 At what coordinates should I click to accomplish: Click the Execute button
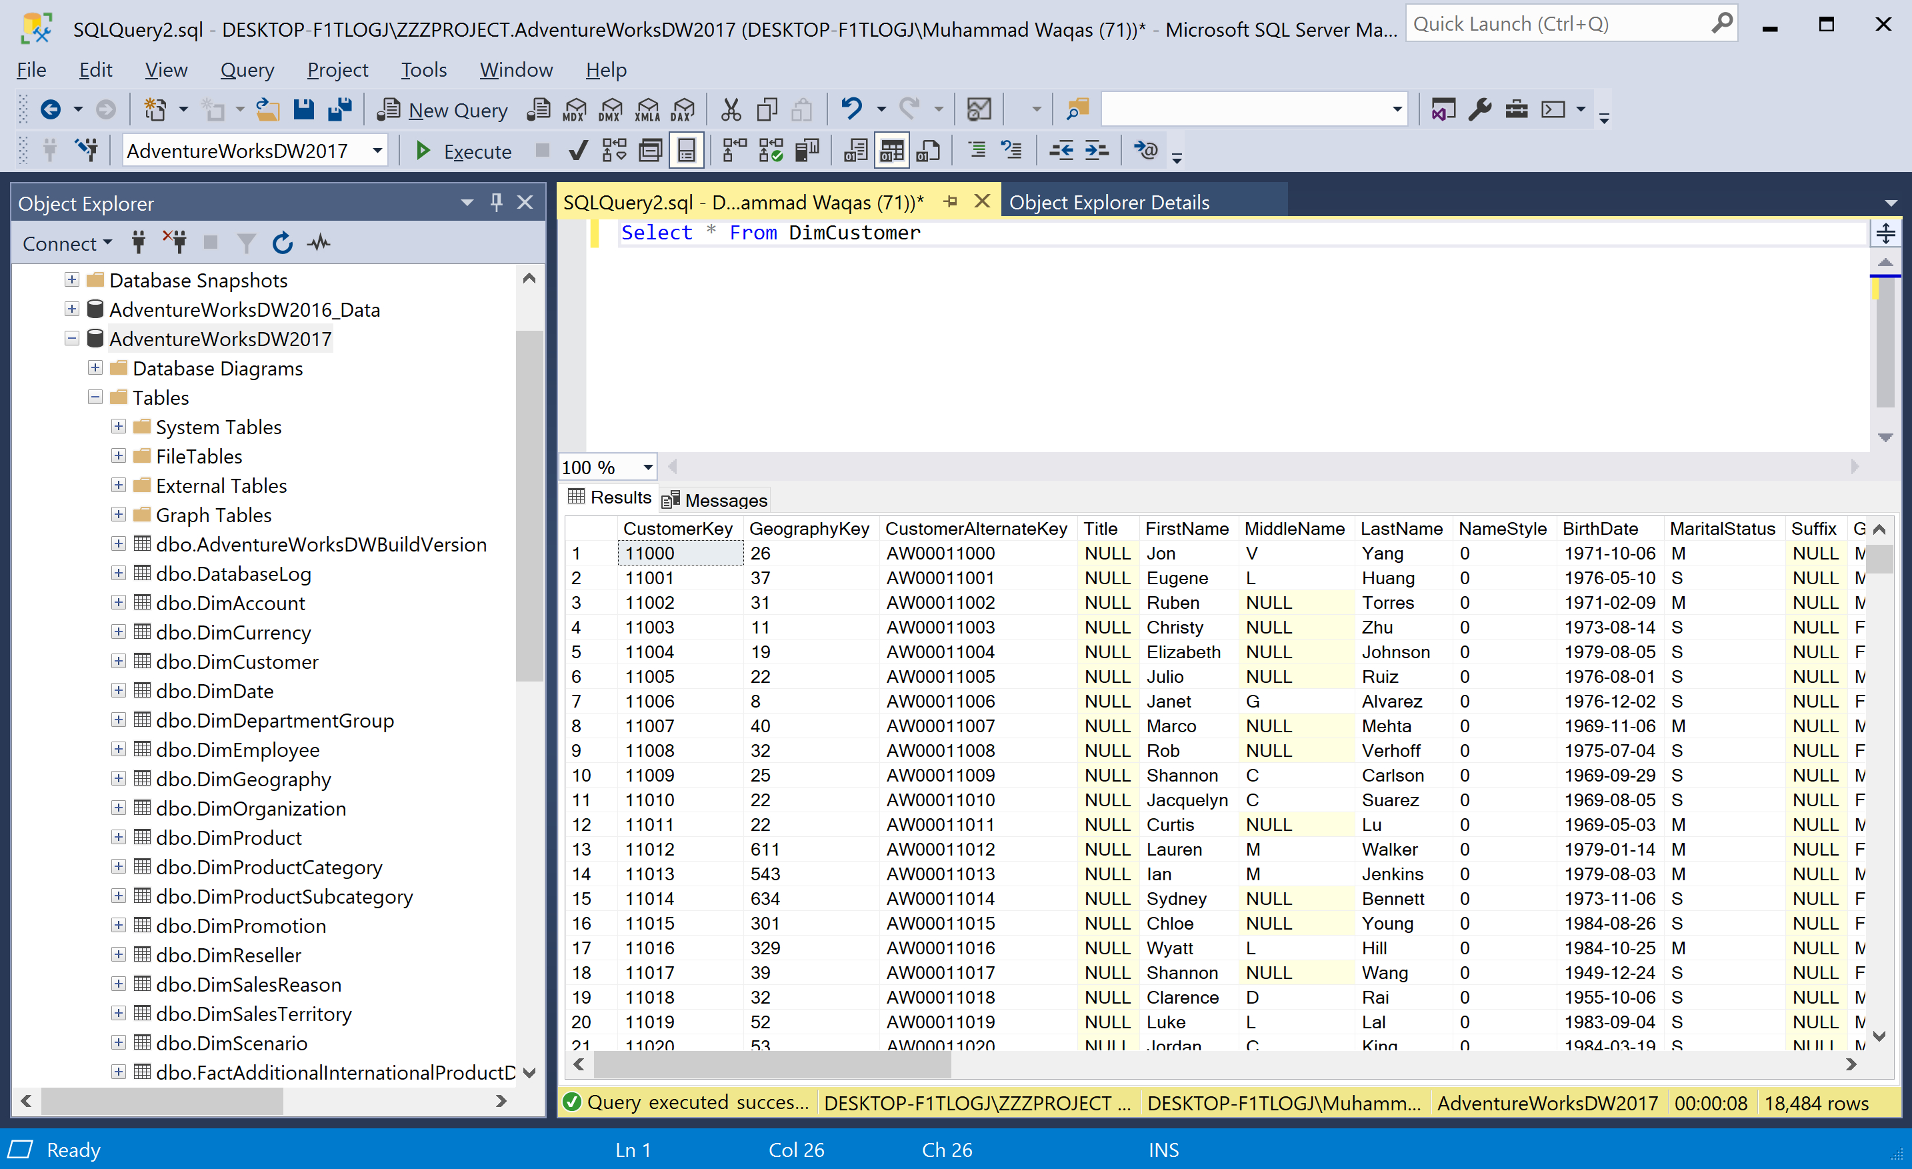tap(464, 151)
